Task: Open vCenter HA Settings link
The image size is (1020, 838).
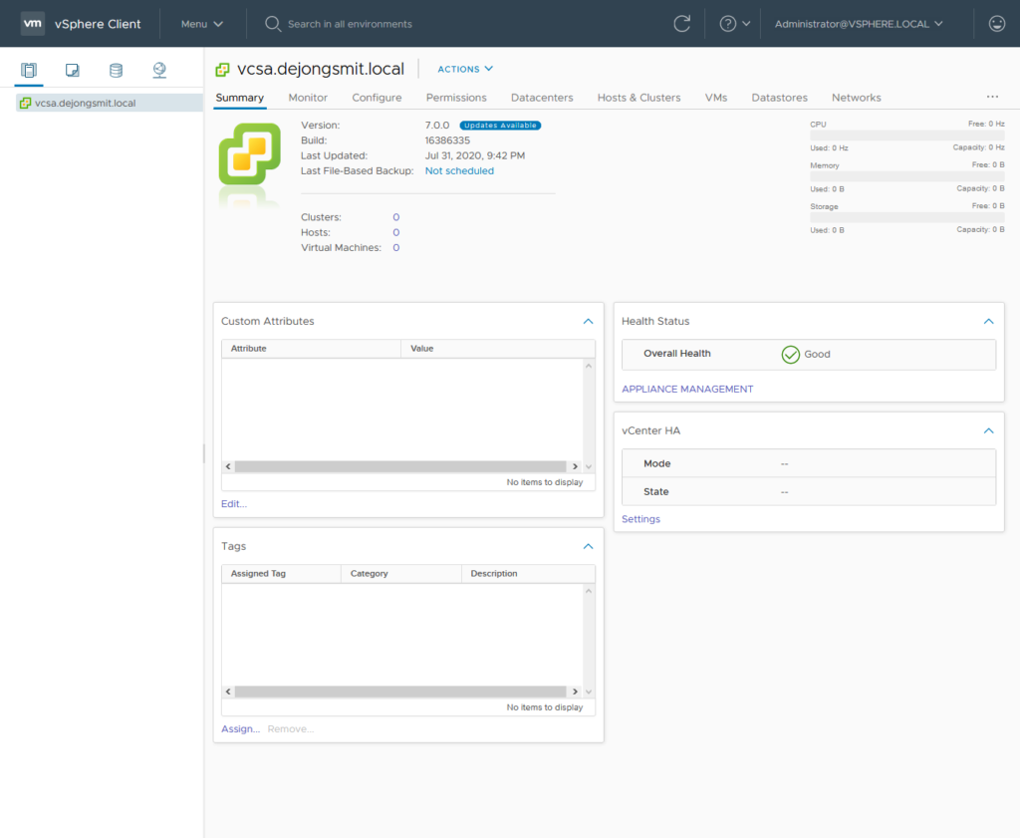Action: 640,519
